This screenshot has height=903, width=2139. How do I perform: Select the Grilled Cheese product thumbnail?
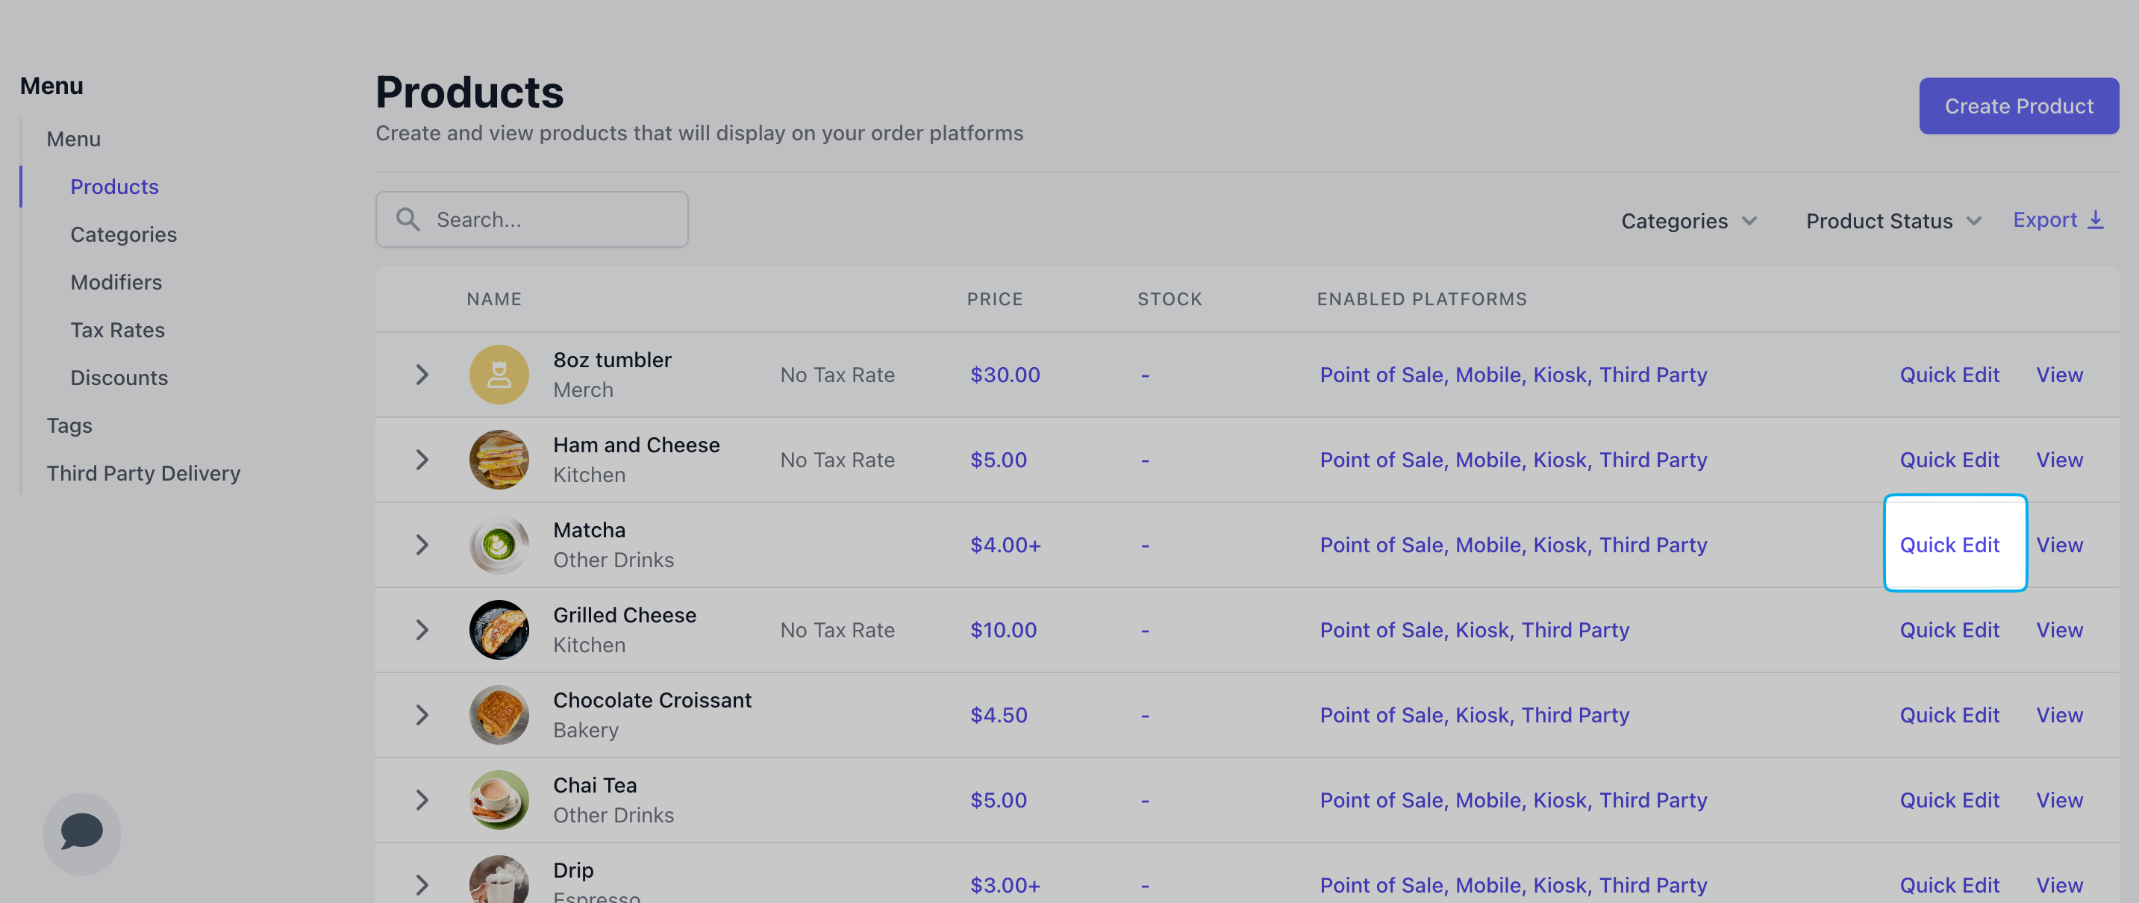click(499, 630)
